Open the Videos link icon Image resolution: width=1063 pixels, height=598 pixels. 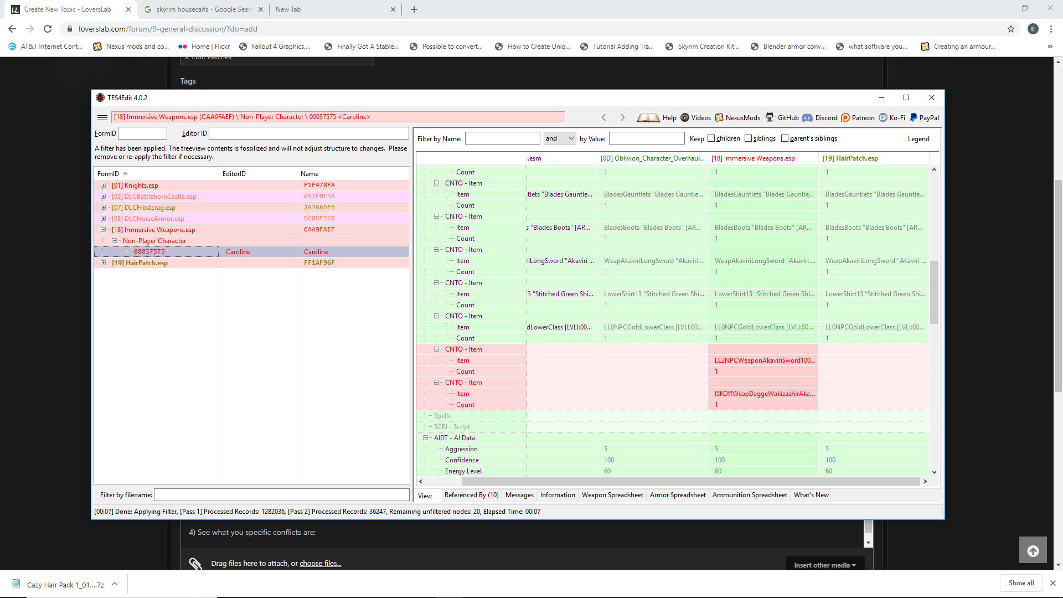[685, 117]
